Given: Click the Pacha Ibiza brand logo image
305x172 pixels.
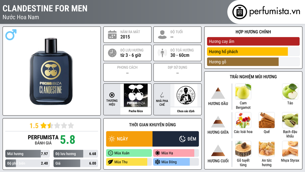Looking at the screenshot, I should [x=136, y=95].
